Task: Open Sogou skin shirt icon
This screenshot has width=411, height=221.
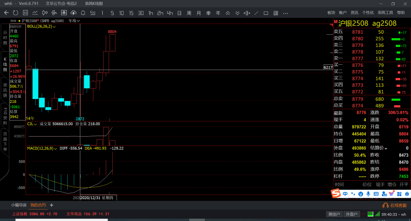Action: (x=392, y=194)
